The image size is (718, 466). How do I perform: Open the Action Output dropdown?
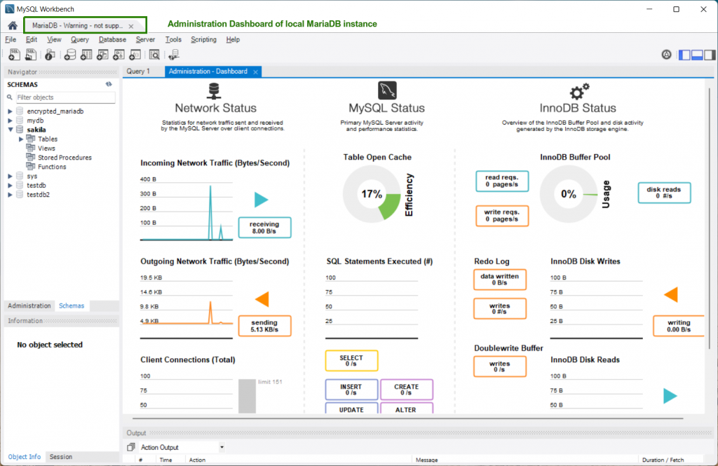click(222, 447)
